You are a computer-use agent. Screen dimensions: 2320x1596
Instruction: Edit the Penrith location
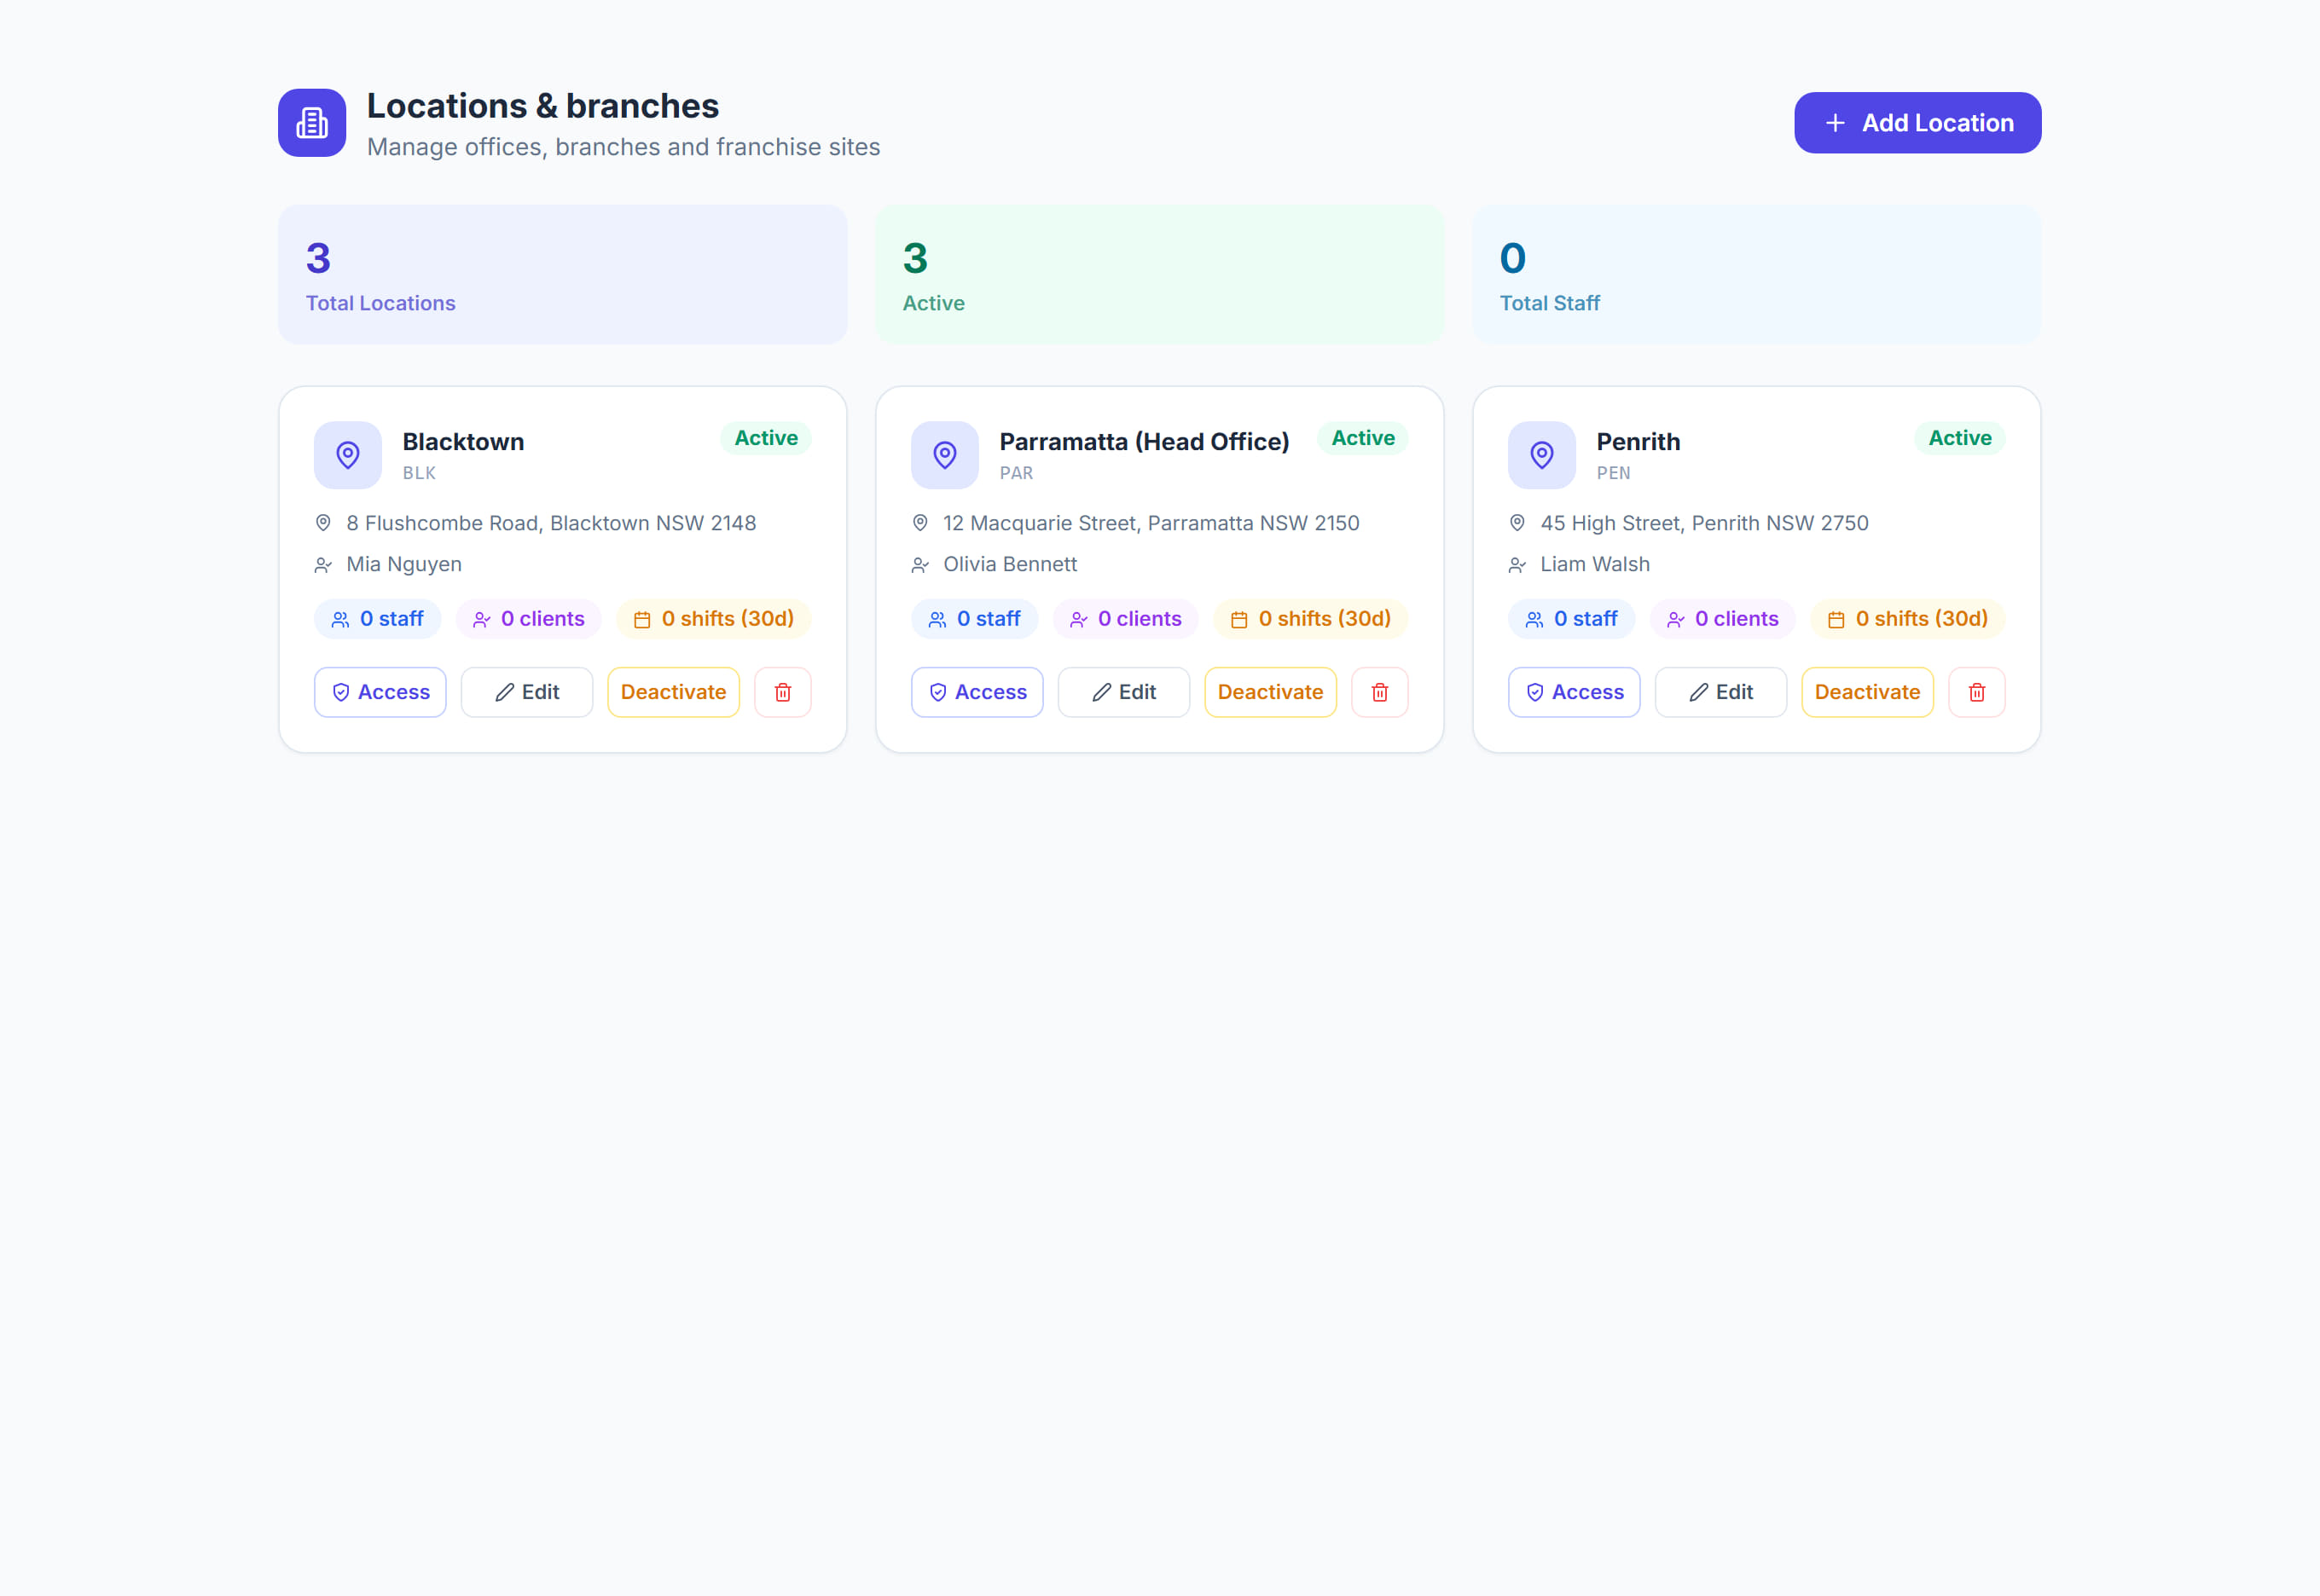point(1720,692)
